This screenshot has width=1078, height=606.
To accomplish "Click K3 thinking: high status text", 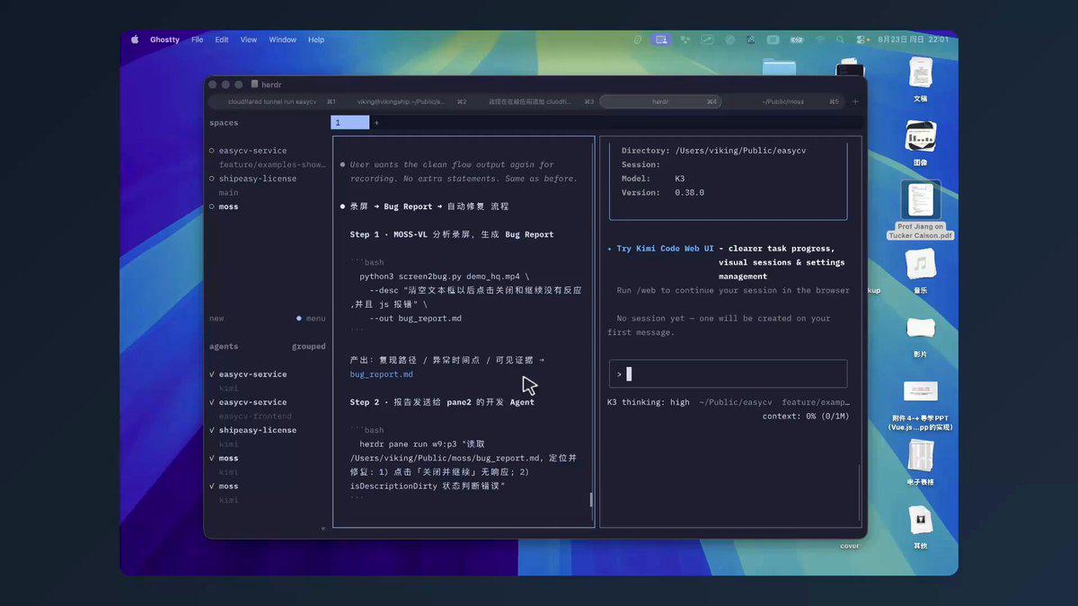I will coord(649,402).
